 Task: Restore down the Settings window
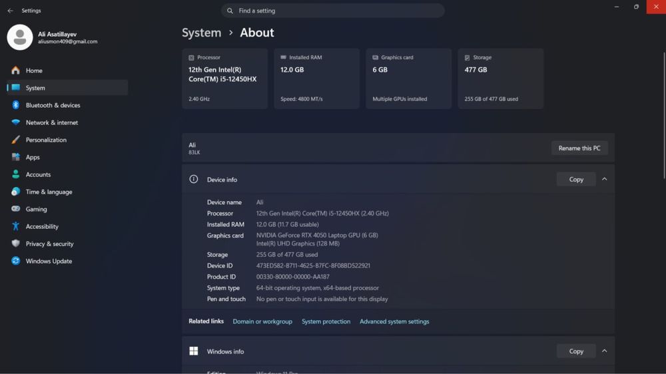pyautogui.click(x=636, y=7)
